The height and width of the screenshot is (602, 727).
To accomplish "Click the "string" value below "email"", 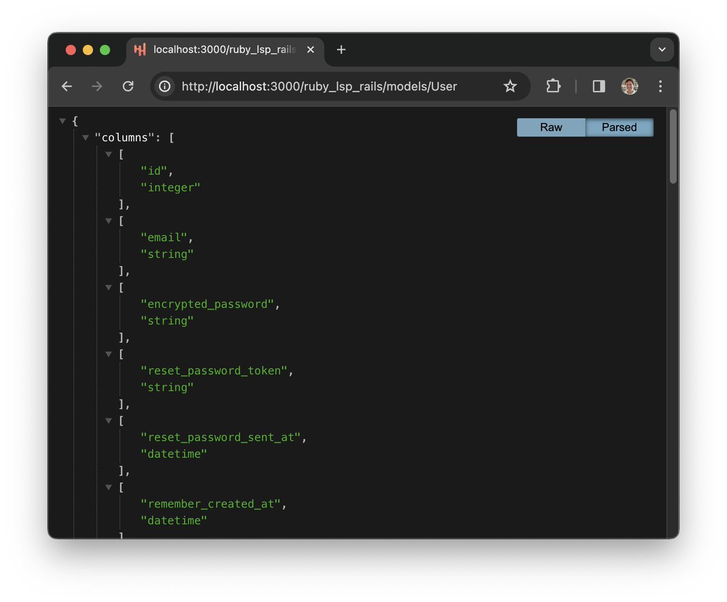I will pyautogui.click(x=167, y=254).
